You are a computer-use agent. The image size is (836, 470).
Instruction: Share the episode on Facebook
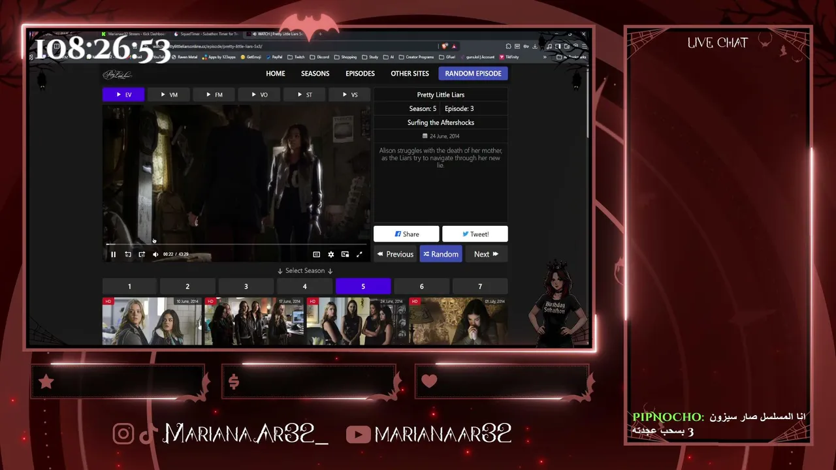[406, 234]
